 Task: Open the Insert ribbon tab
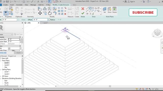coord(12,5)
